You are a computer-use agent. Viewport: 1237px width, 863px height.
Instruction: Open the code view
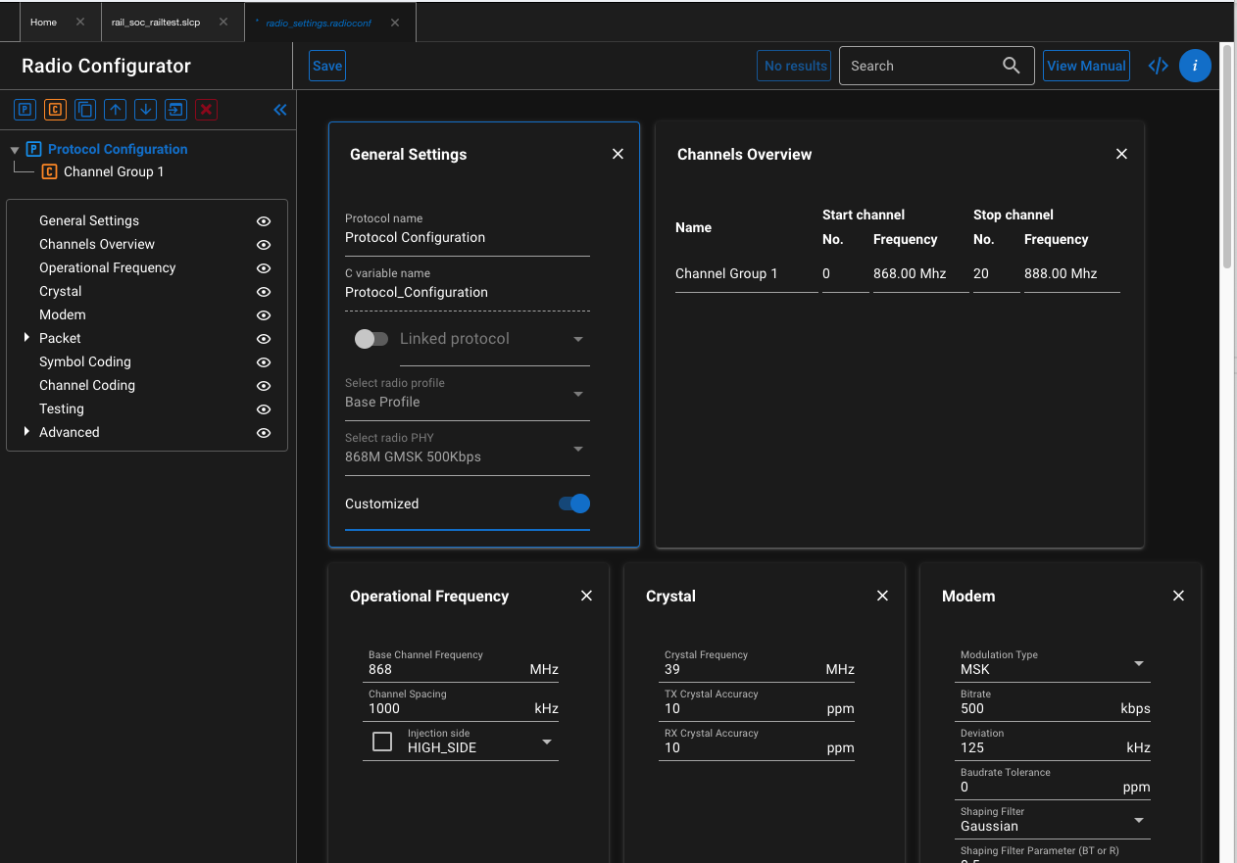click(x=1158, y=66)
